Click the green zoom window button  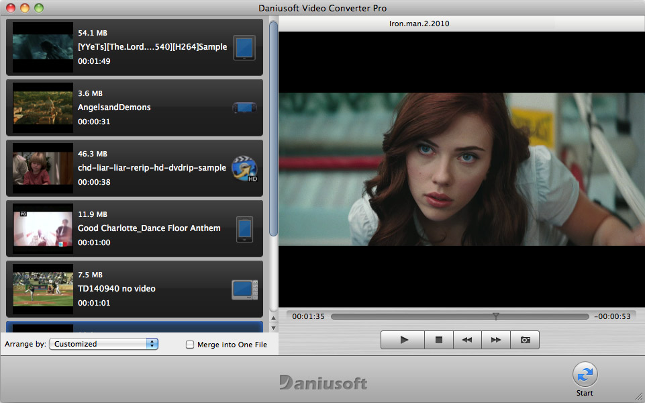39,8
